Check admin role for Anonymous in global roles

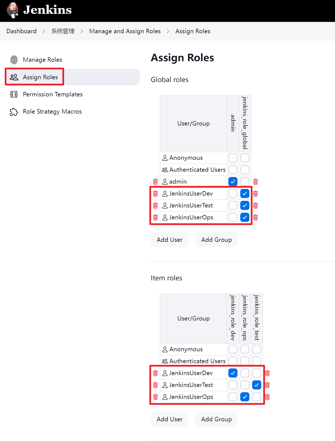(x=233, y=158)
